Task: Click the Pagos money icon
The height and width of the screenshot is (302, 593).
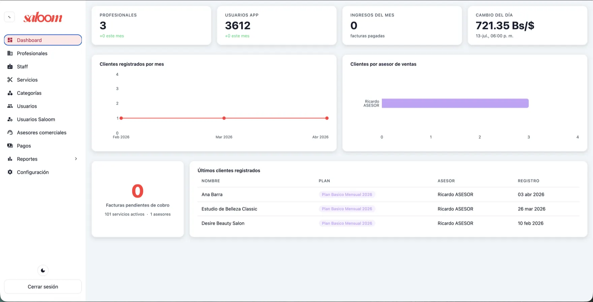Action: click(x=10, y=146)
